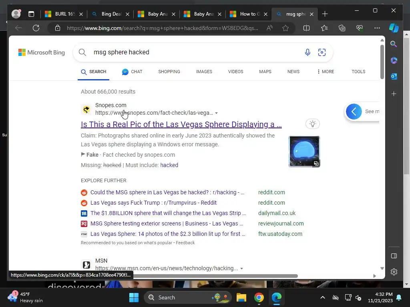Search using an image icon

[x=322, y=52]
